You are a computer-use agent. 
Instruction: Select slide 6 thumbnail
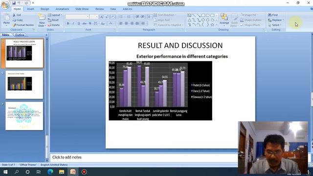click(x=24, y=85)
